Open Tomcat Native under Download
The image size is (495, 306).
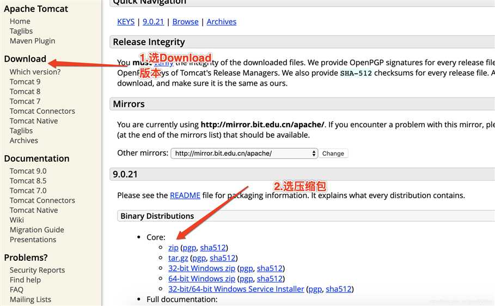[x=34, y=121]
